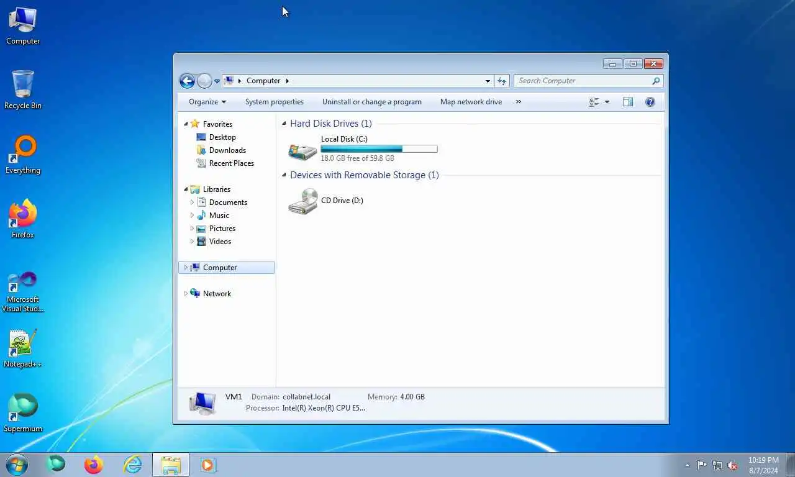Click the network tray icon
Viewport: 795px width, 477px height.
[717, 465]
